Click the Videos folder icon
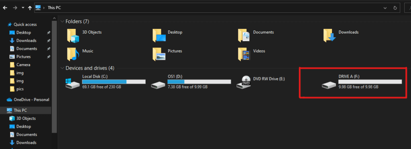The image size is (411, 149). point(244,54)
